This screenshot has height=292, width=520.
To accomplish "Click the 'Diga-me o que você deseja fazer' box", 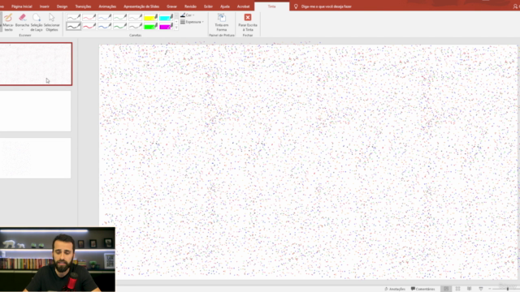I will [x=326, y=6].
